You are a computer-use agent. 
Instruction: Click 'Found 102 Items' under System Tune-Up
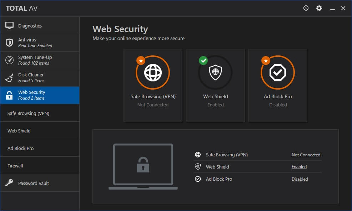tap(34, 63)
